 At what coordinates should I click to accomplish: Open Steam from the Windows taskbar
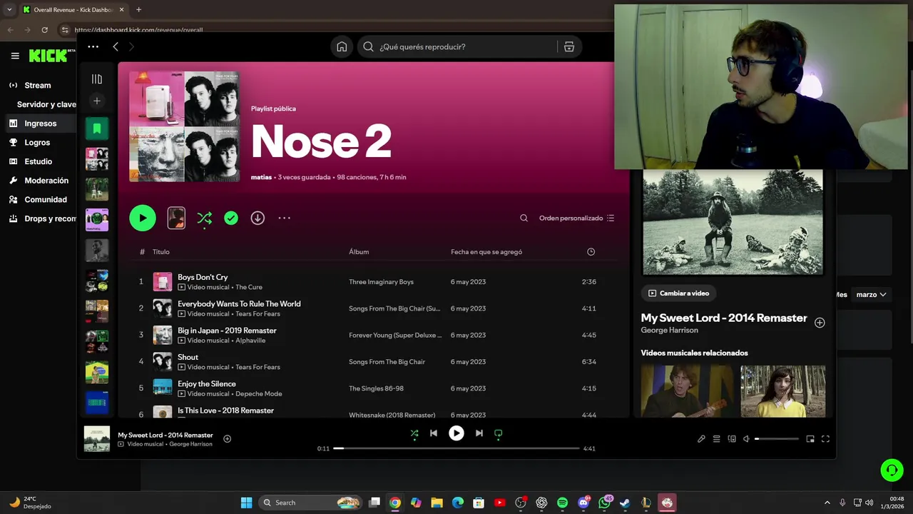625,503
